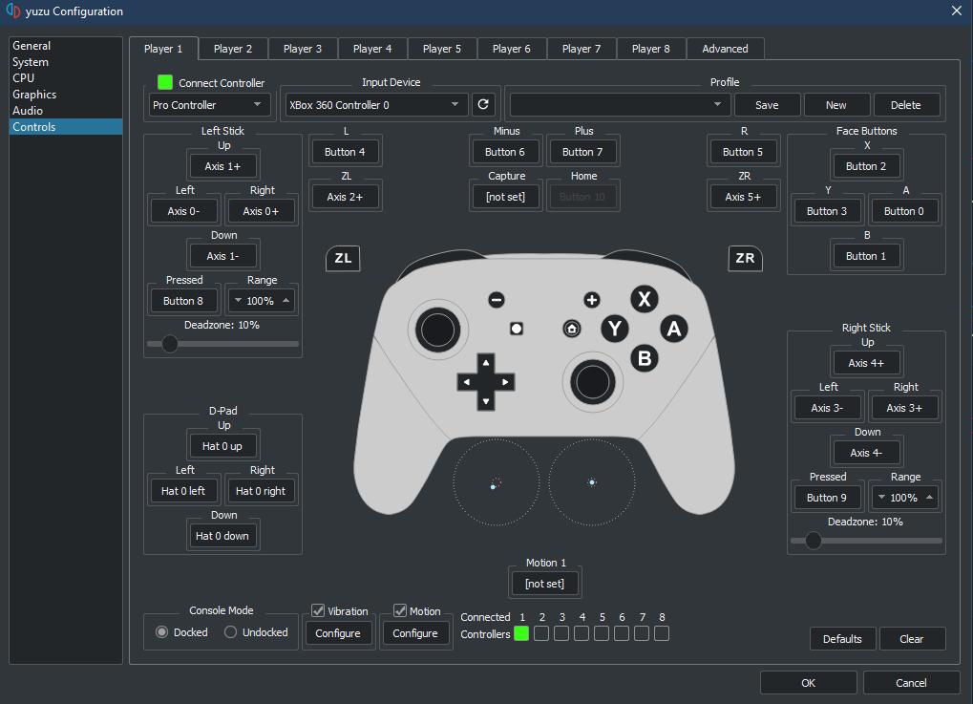
Task: Open the Advanced tab
Action: (x=725, y=49)
